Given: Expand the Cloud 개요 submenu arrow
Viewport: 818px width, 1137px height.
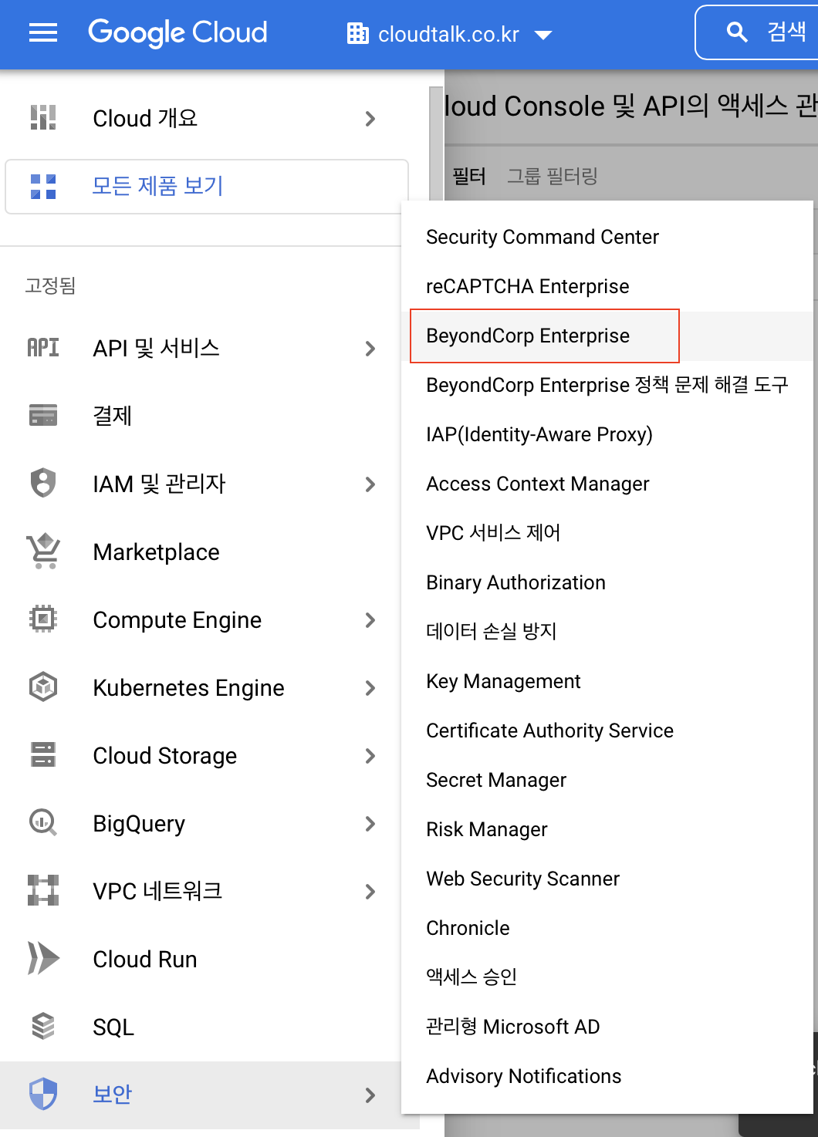Looking at the screenshot, I should point(370,119).
